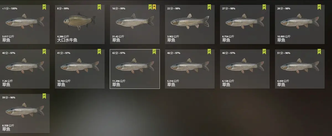Click the 59分 – 96% time label
This screenshot has height=136, width=332.
(9, 97)
